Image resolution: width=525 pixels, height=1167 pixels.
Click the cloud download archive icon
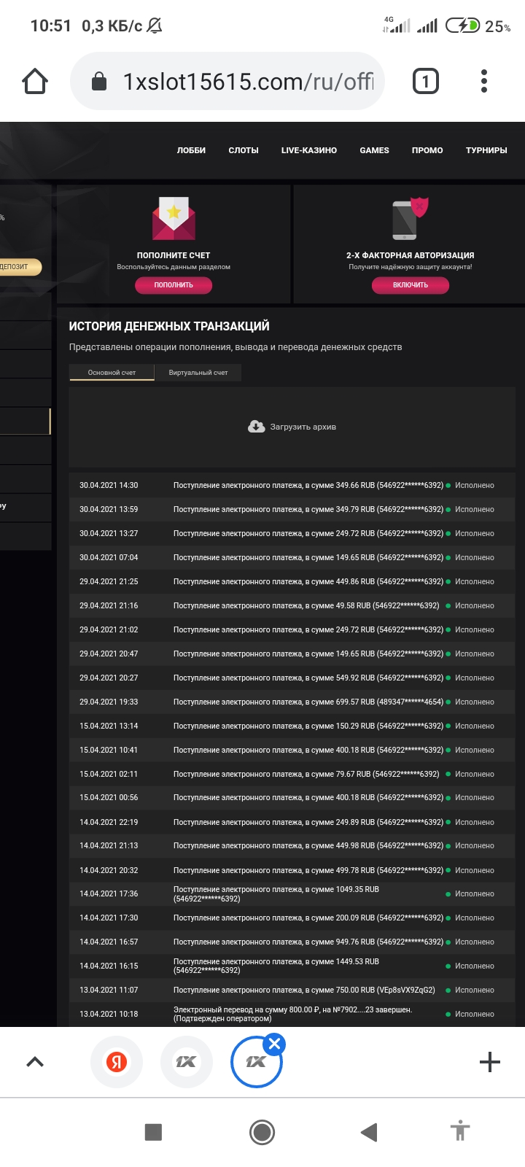point(256,427)
